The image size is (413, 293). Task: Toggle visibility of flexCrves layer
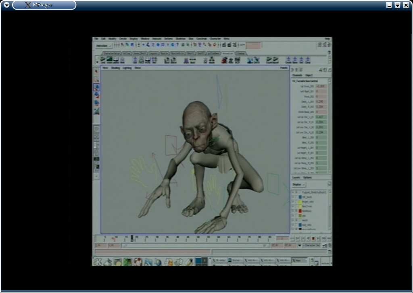pos(293,206)
